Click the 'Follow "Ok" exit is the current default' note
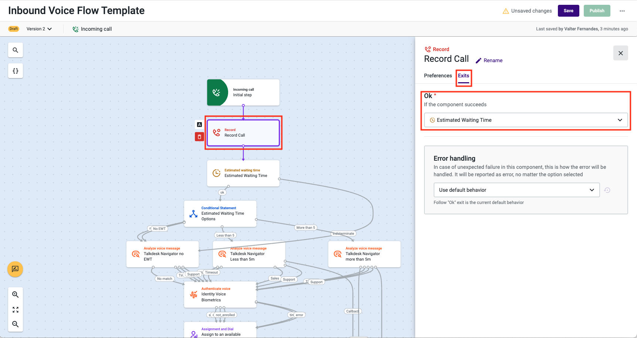The image size is (637, 338). 479,203
